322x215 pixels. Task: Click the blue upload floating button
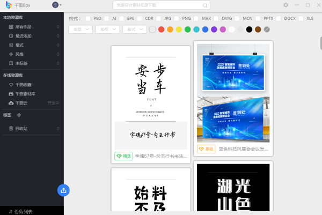point(63,190)
